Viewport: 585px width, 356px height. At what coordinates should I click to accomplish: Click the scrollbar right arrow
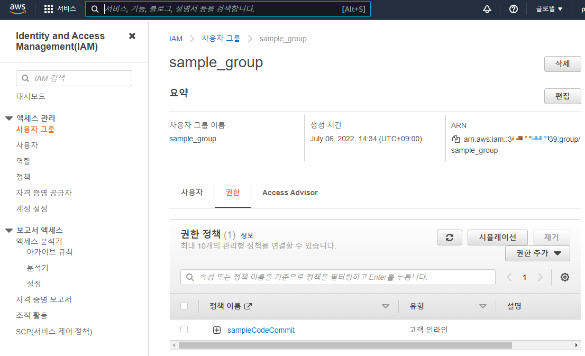tap(577, 345)
